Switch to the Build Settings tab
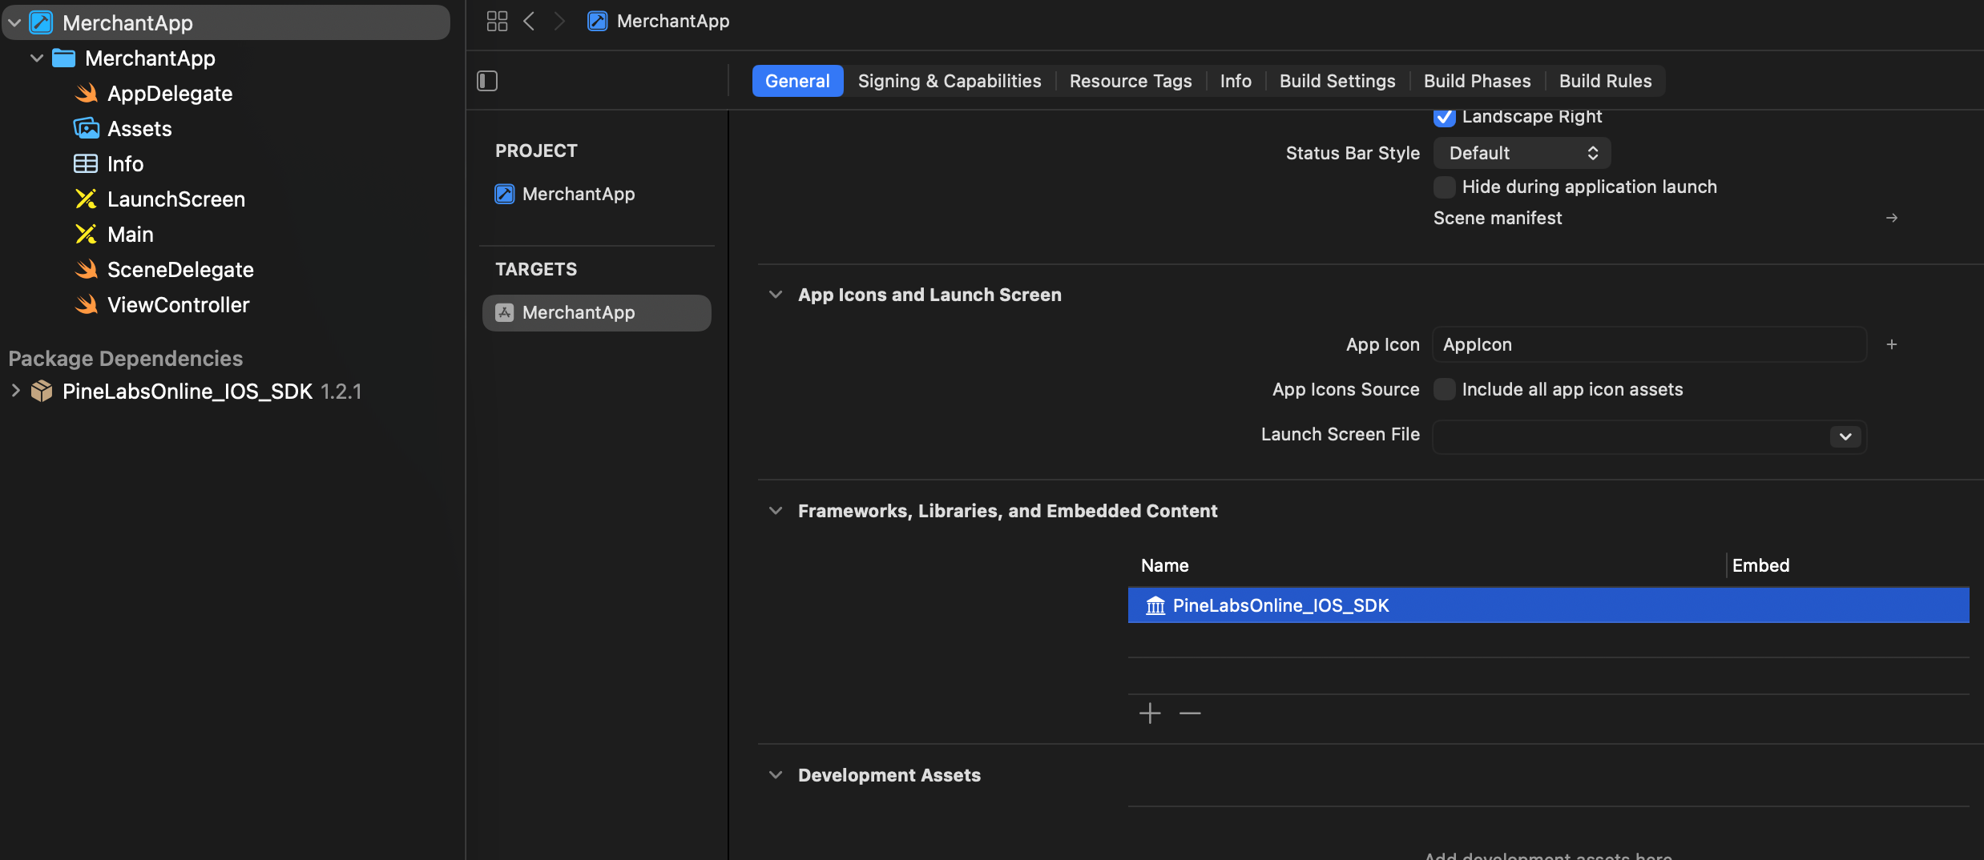Screen dimensions: 1984x860 click(1337, 81)
